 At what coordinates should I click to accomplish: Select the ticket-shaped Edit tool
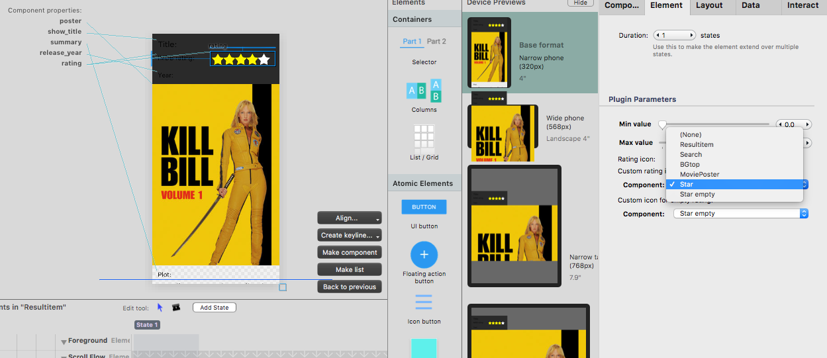(x=175, y=307)
